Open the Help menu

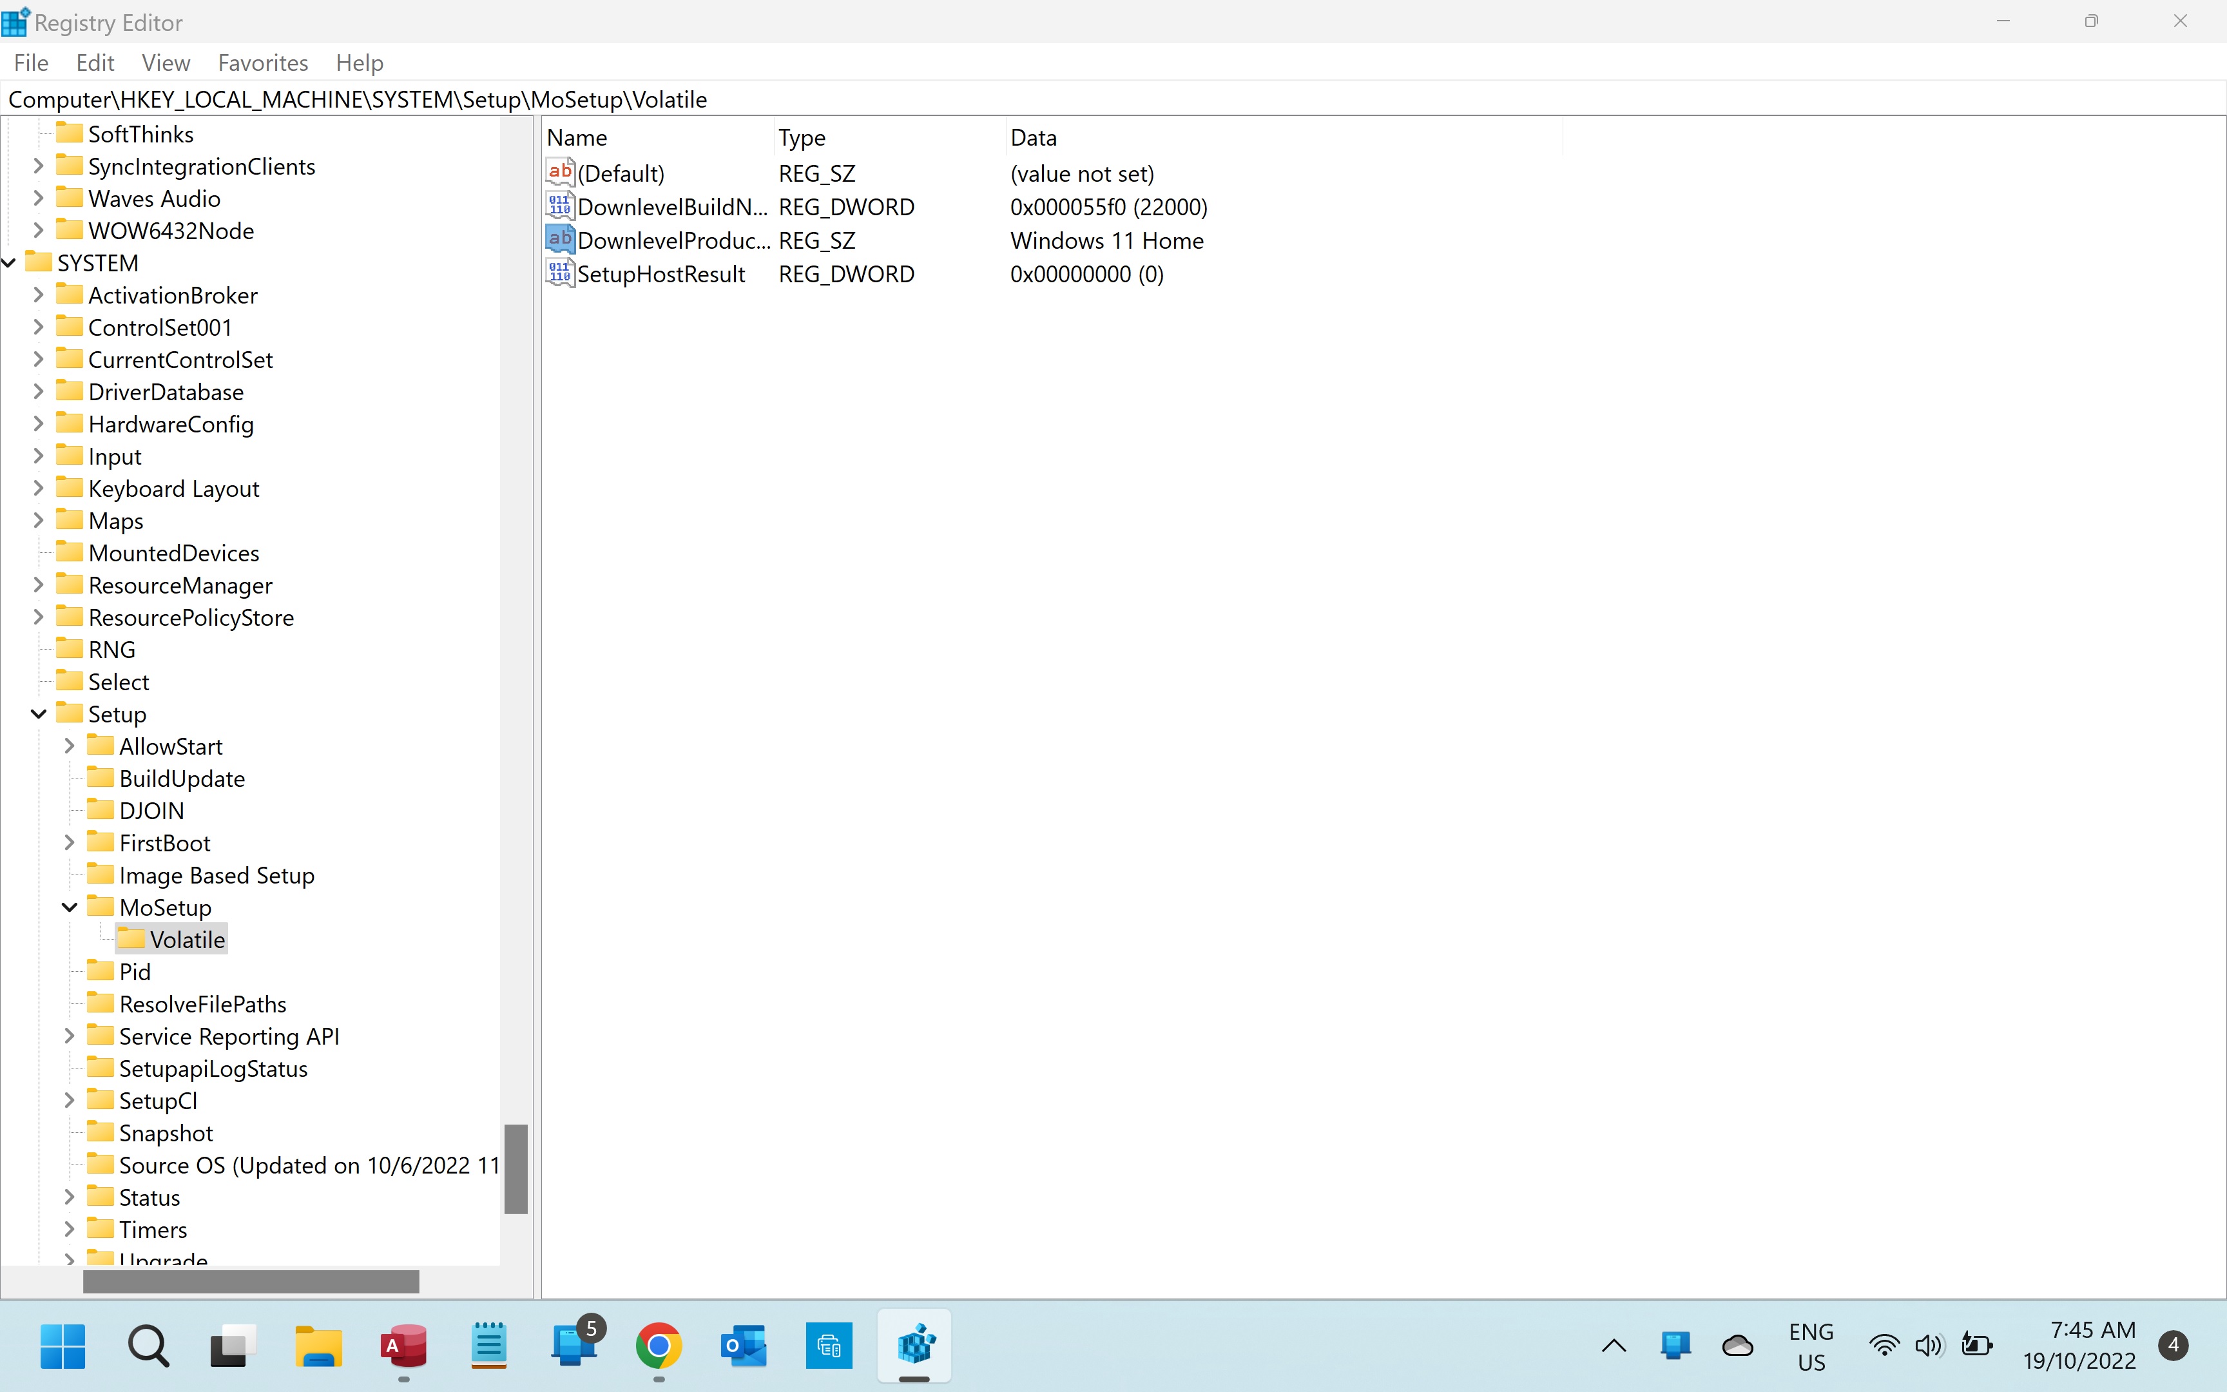359,63
